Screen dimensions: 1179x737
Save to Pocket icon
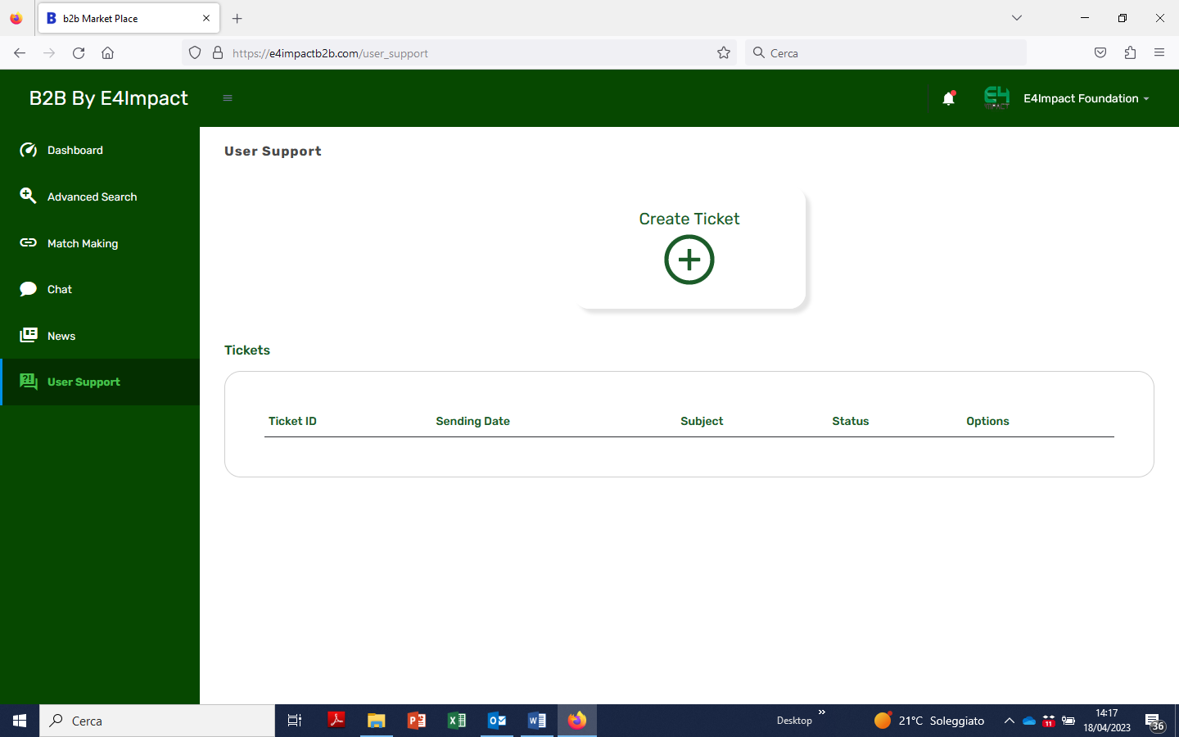[x=1100, y=53]
